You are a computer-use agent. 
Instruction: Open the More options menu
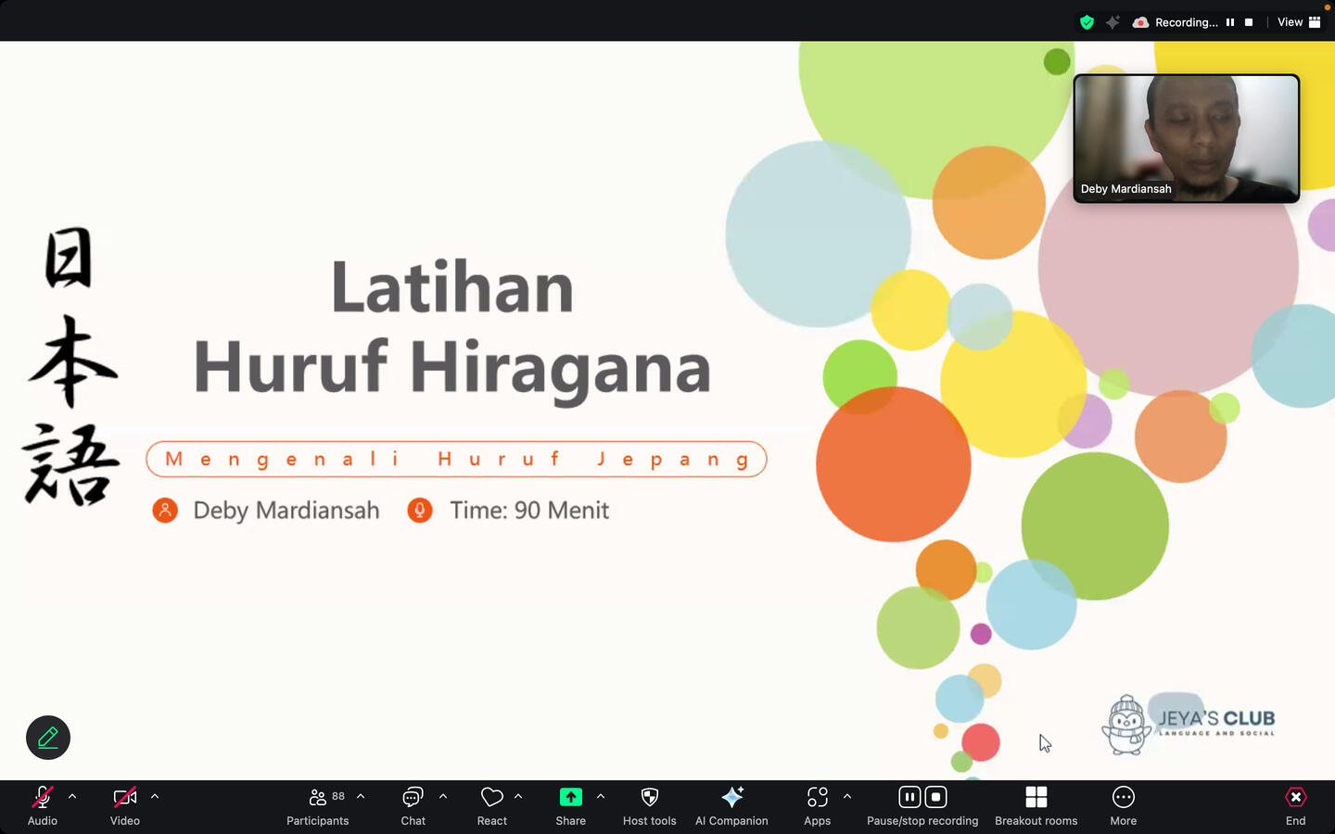[x=1123, y=805]
